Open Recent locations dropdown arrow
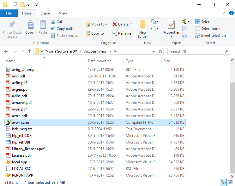The image size is (235, 186). point(23,51)
